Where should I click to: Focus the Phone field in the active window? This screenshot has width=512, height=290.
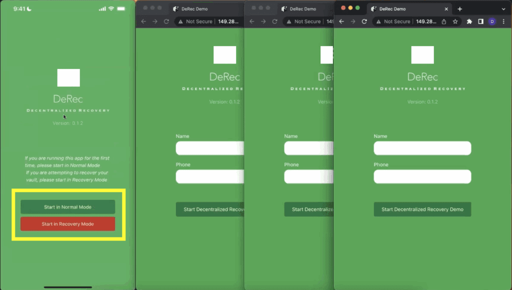point(422,176)
